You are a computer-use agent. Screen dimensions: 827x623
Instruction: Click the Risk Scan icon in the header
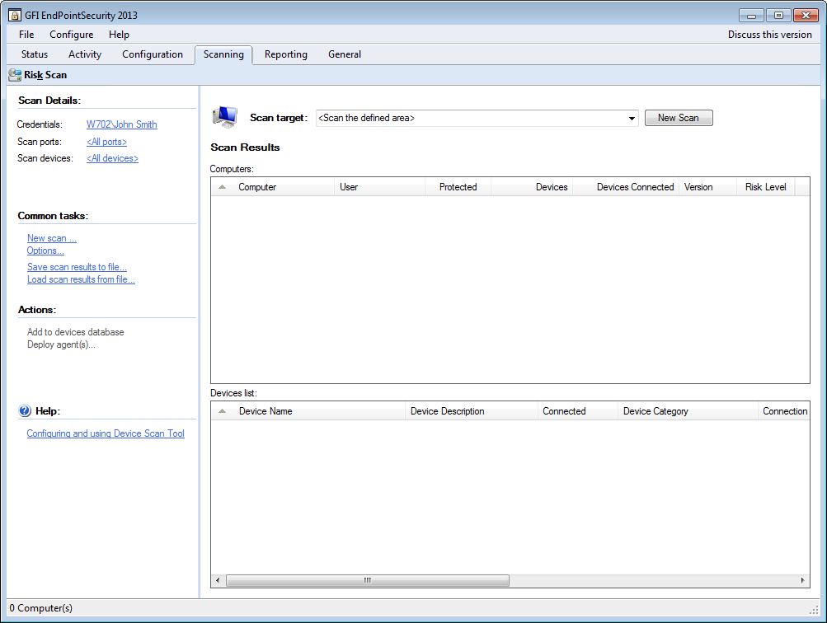pos(15,75)
